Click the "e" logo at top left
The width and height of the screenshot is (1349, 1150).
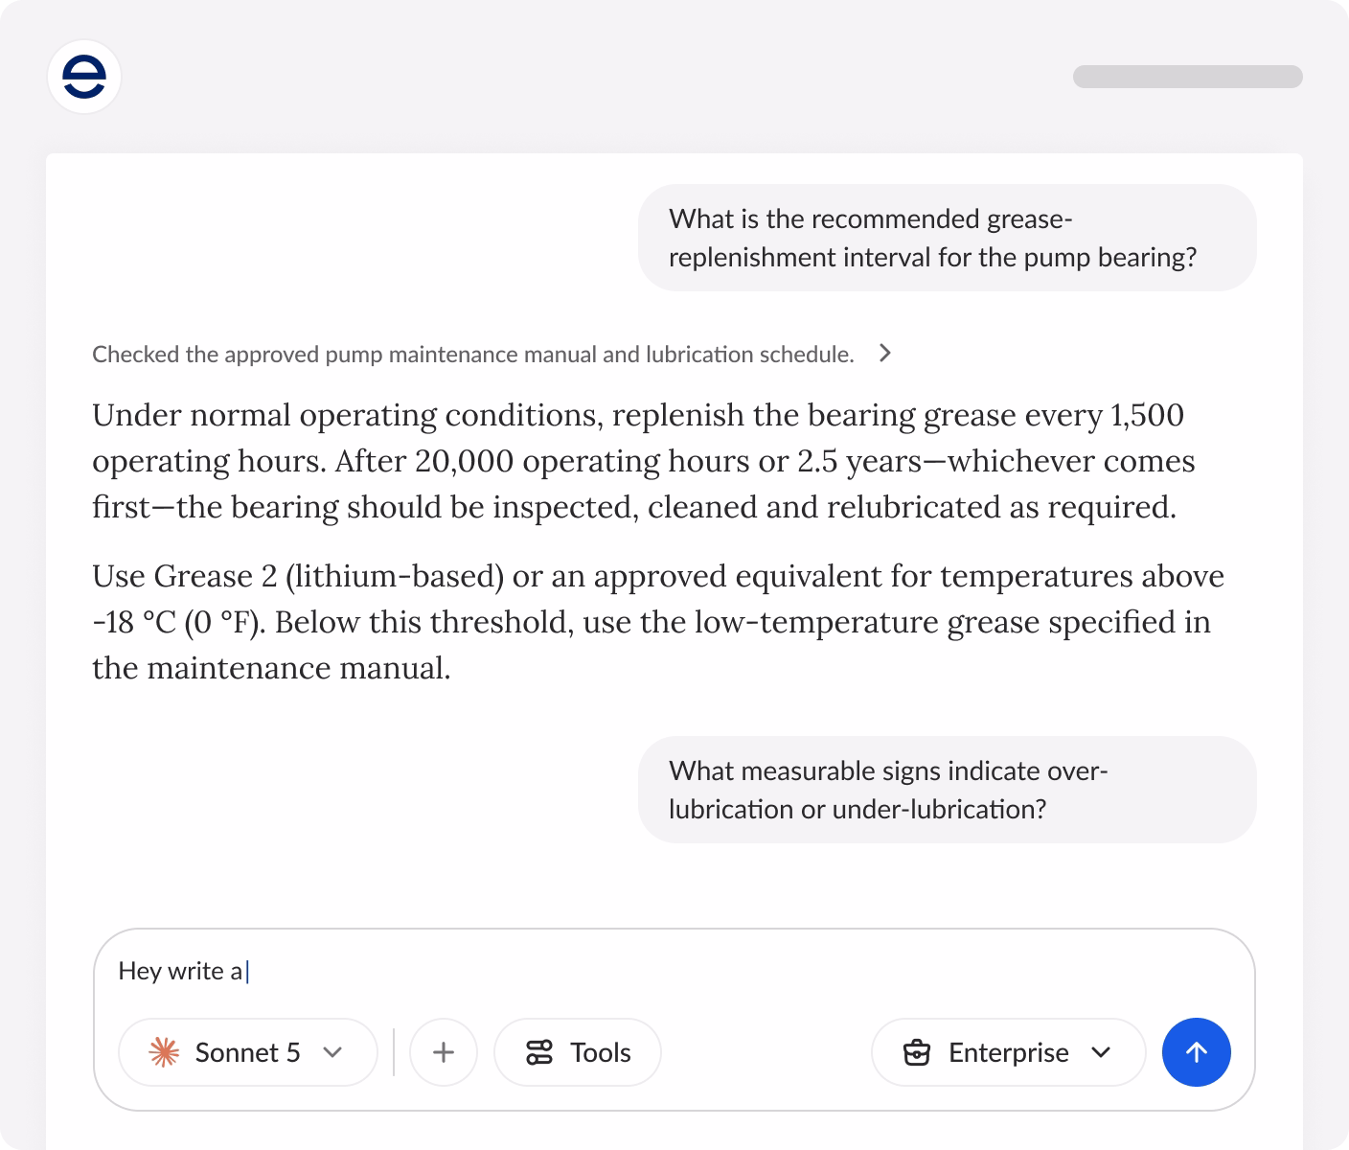tap(84, 77)
